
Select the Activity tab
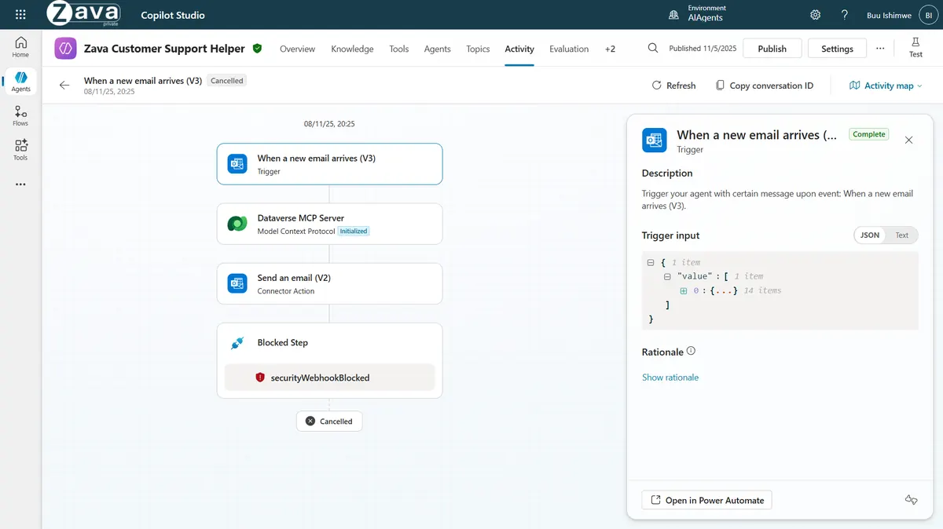[x=519, y=49]
